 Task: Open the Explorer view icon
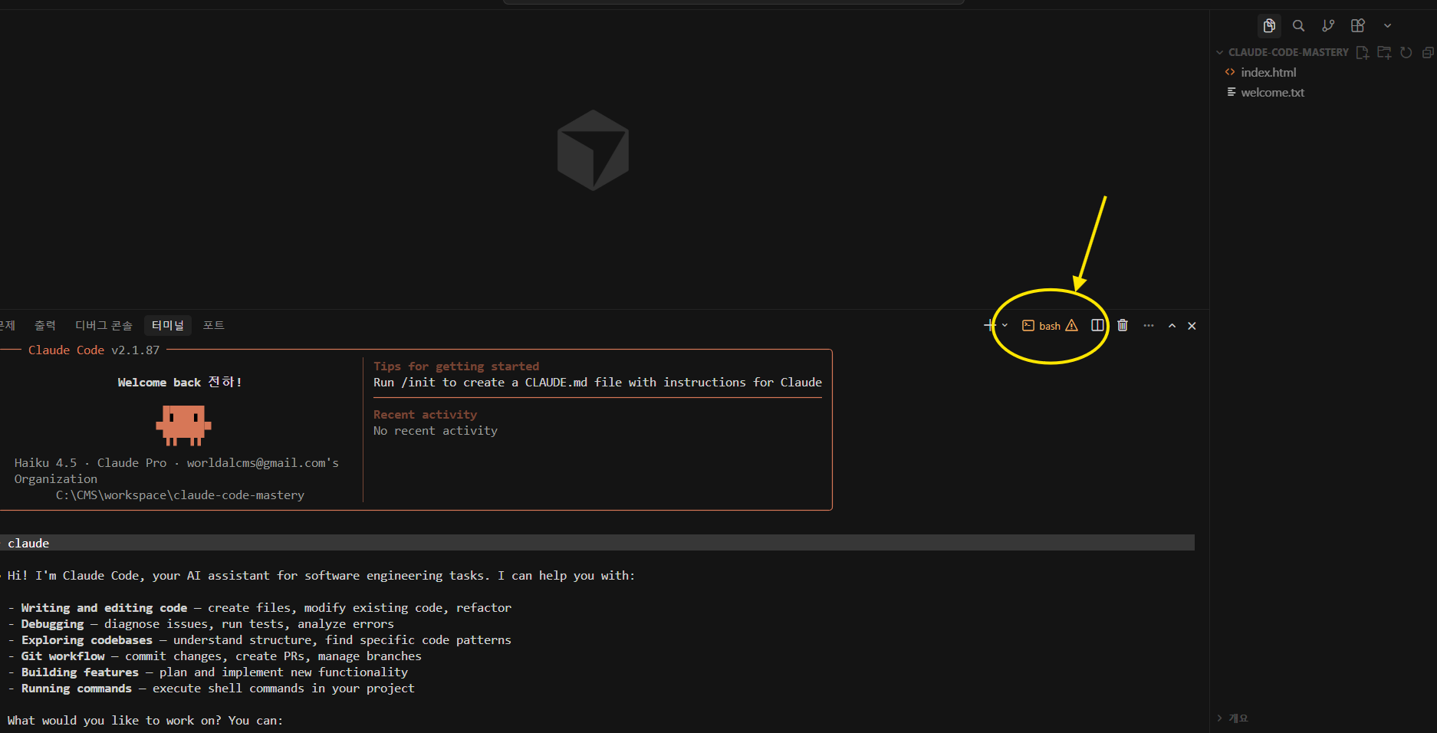click(1269, 26)
